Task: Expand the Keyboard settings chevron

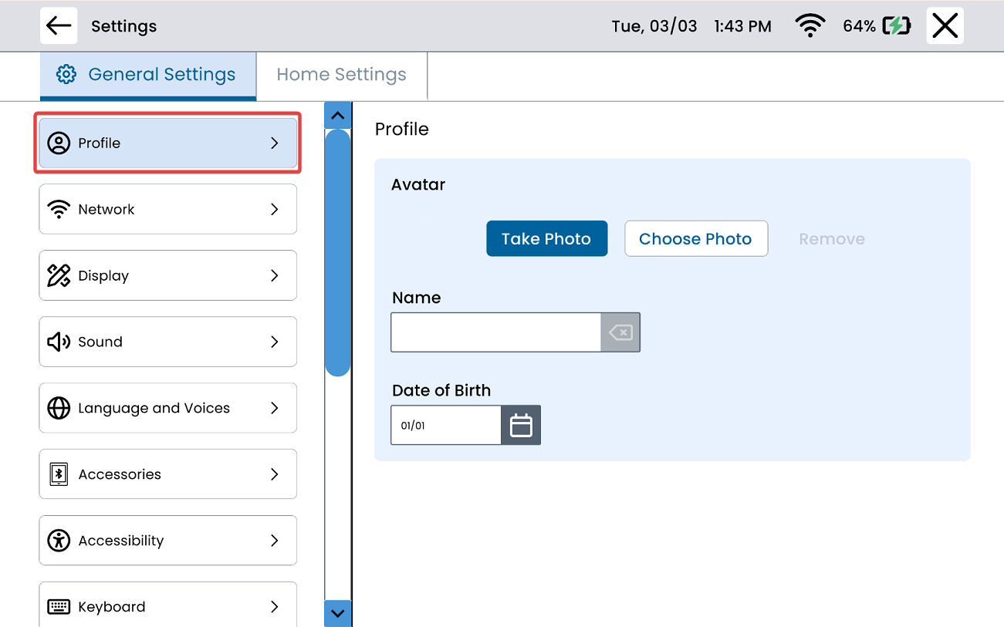Action: click(x=274, y=607)
